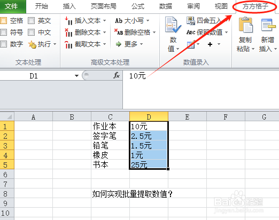Expand the 保留数值 dropdown arrow

(x=226, y=33)
